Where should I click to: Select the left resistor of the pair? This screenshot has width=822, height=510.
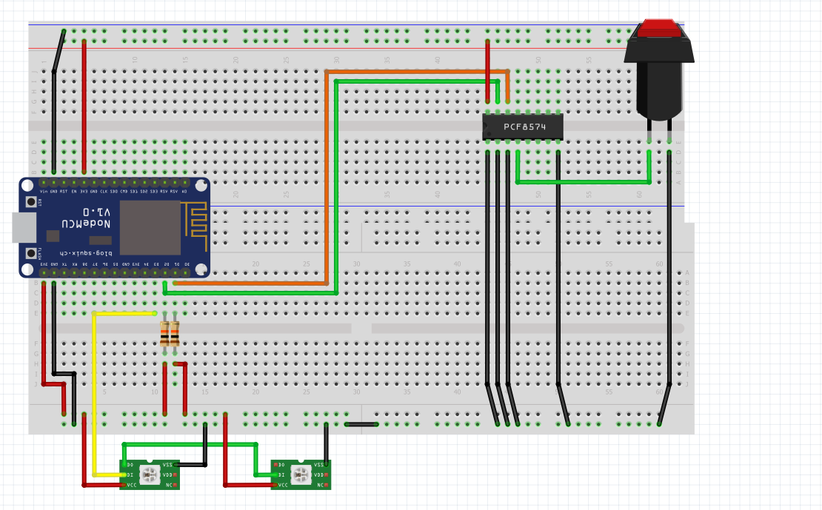coord(164,334)
